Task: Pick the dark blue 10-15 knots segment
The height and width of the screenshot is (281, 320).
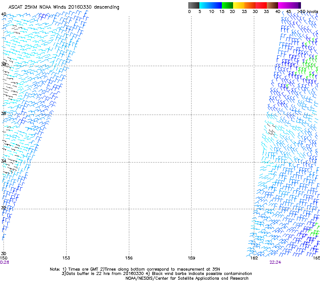Action: [216, 5]
